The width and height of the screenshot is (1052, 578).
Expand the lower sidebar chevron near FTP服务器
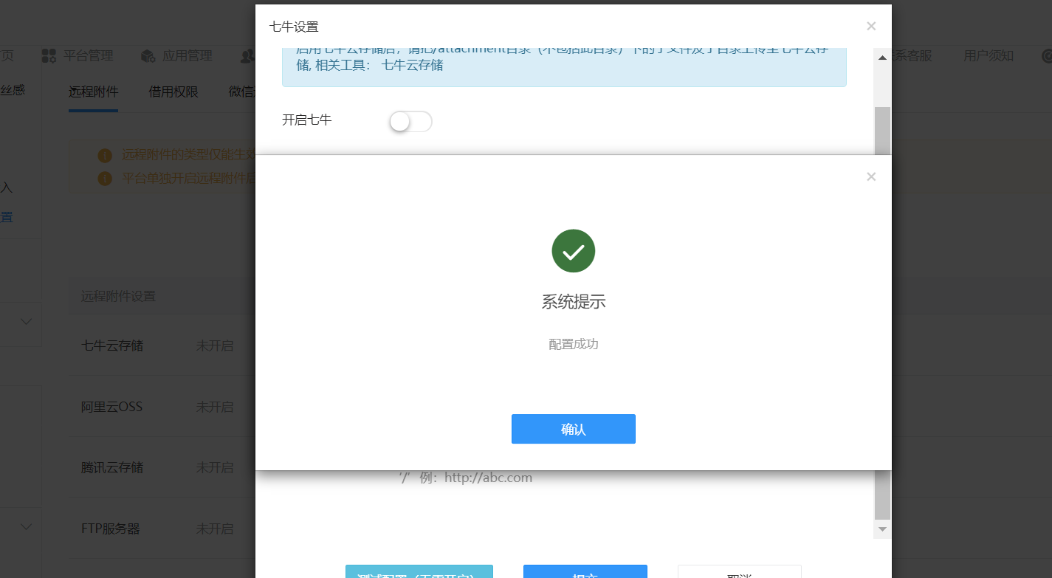27,527
